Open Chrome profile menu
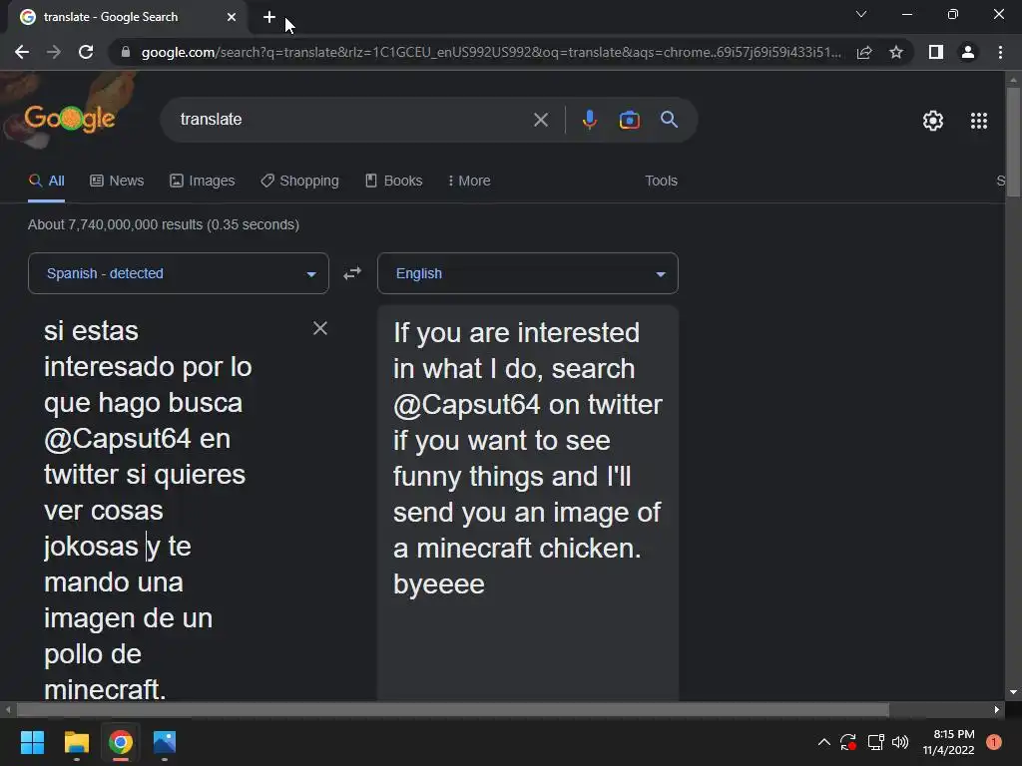 pos(968,52)
